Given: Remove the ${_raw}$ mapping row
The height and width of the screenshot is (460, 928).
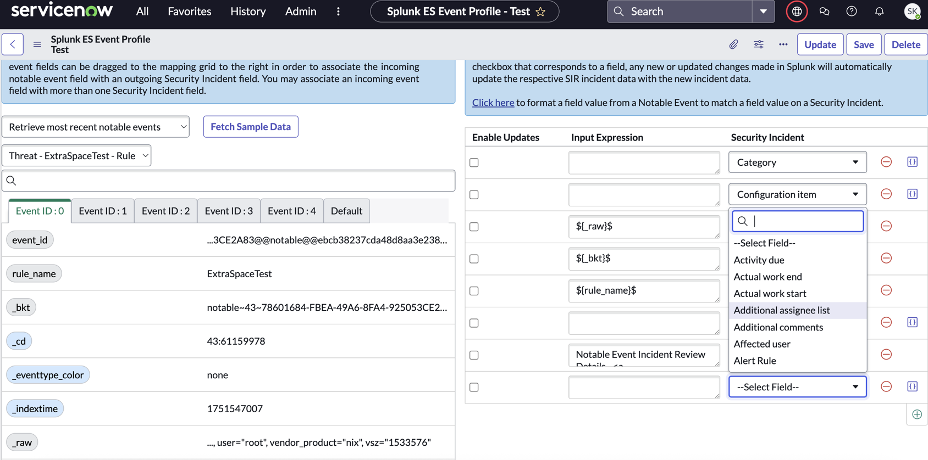Looking at the screenshot, I should pos(886,226).
